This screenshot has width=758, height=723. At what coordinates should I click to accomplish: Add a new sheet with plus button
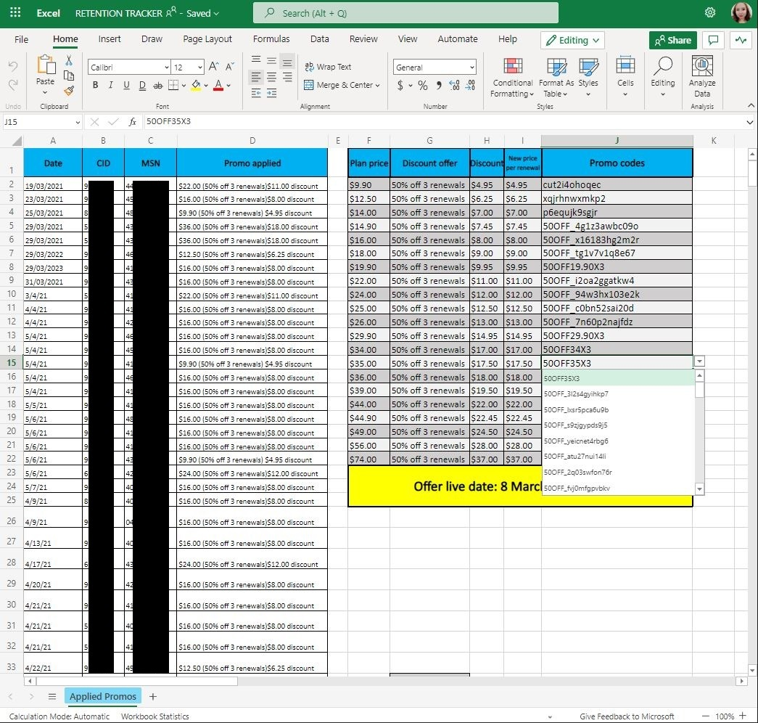pyautogui.click(x=153, y=696)
